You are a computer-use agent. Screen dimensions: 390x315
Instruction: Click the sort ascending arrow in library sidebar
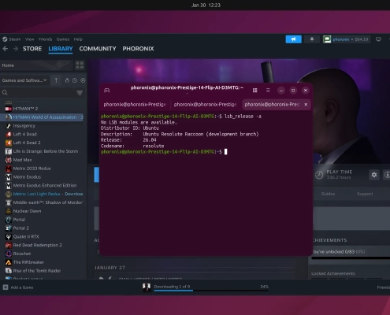[56, 80]
